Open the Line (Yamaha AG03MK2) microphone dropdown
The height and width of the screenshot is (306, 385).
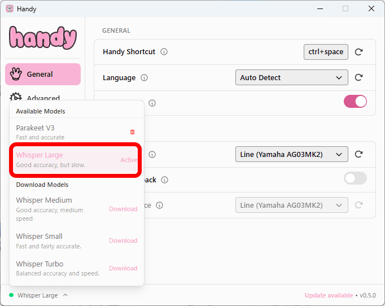click(291, 154)
